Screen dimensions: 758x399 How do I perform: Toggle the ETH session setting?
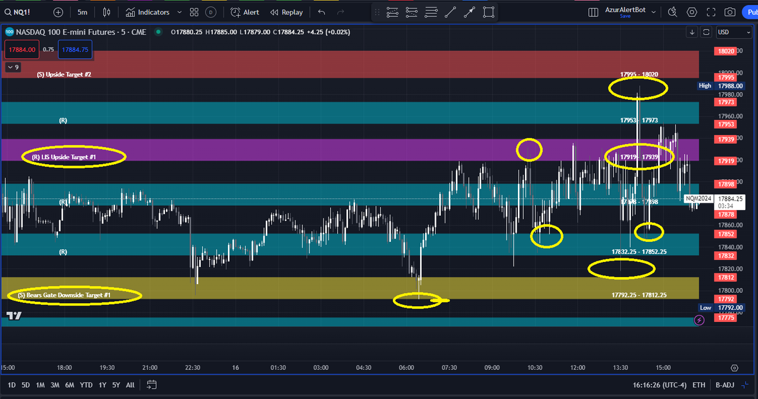point(699,384)
